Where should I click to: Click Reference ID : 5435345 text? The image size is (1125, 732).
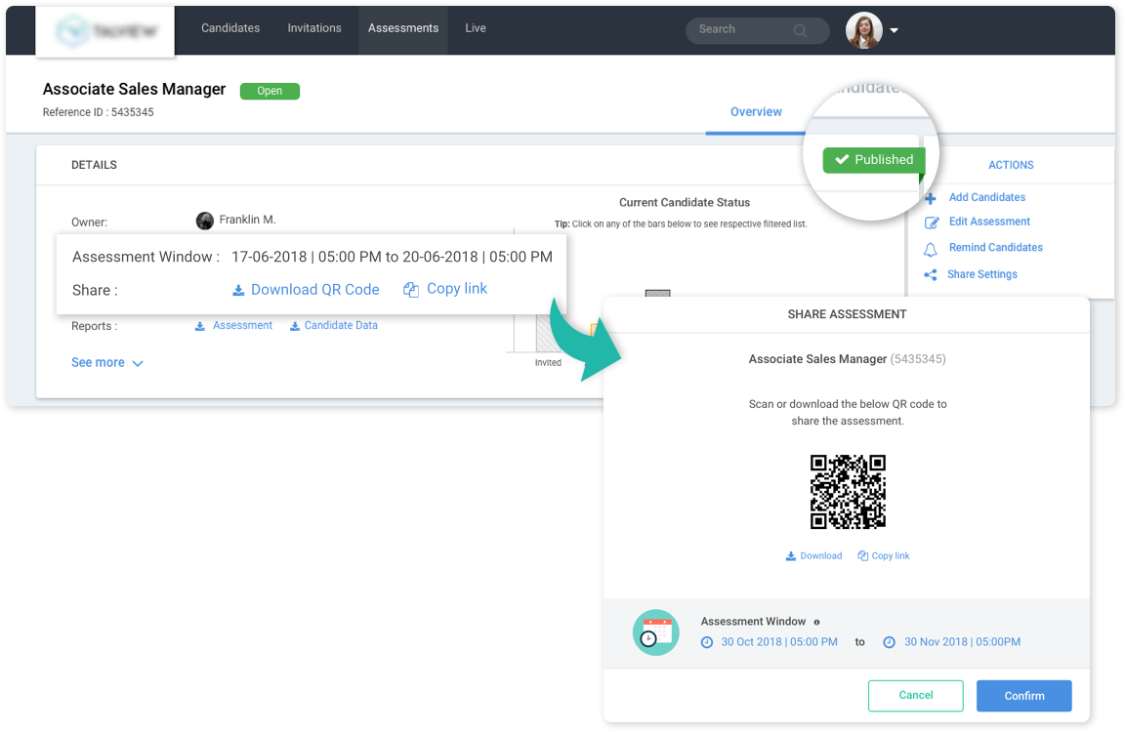98,112
